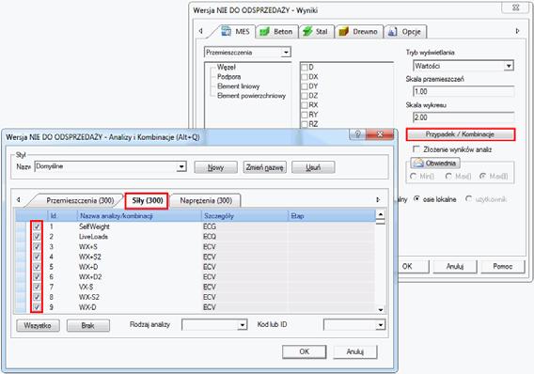534x374 pixels.
Task: Toggle checkbox for WX+D2 row
Action: click(x=37, y=276)
